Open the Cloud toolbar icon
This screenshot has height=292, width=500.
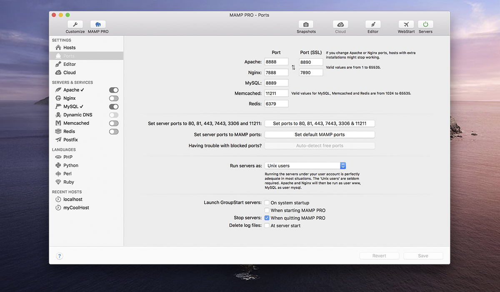(340, 25)
